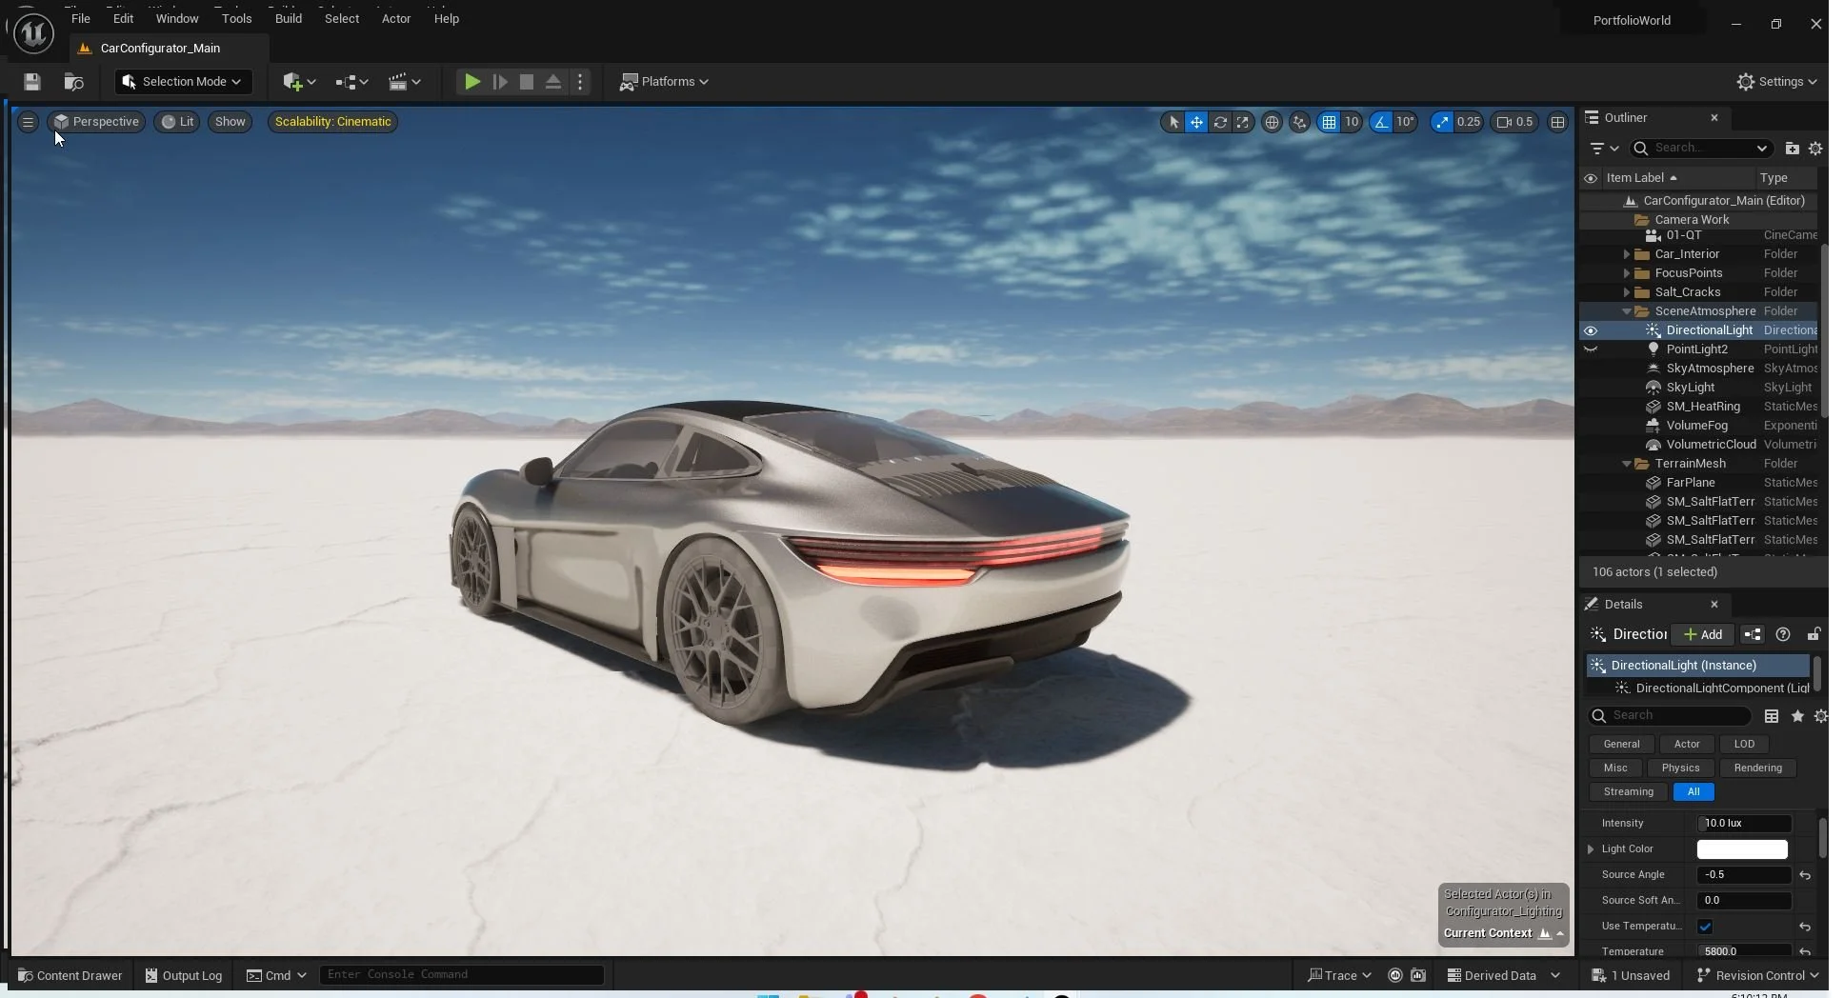Open the Browse content icon next to Save

(73, 82)
